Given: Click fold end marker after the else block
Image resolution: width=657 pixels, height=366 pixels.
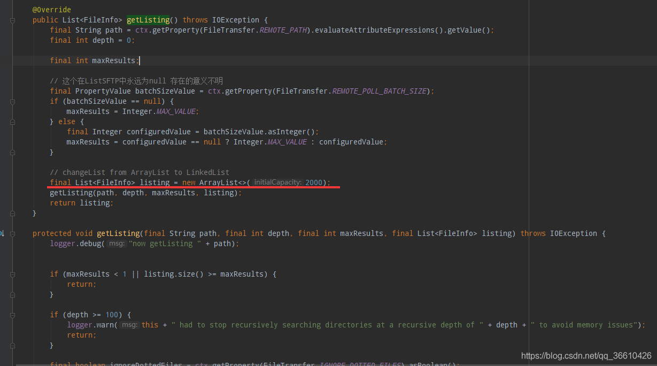Looking at the screenshot, I should pyautogui.click(x=12, y=152).
